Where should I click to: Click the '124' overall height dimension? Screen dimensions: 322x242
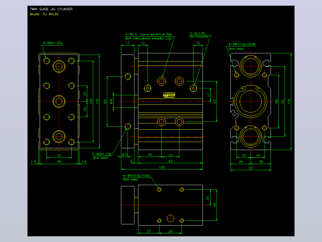point(289,102)
